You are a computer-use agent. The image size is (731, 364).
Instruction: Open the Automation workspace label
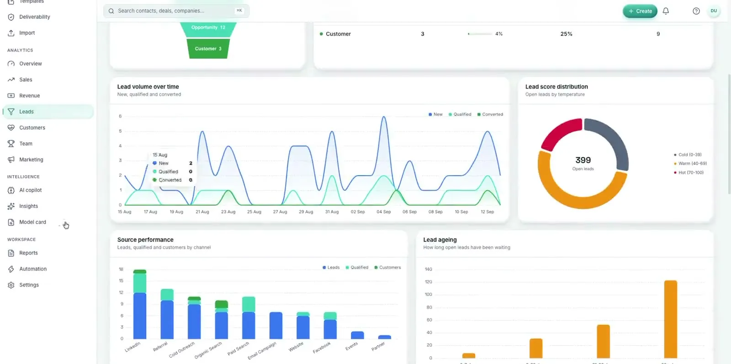point(33,269)
